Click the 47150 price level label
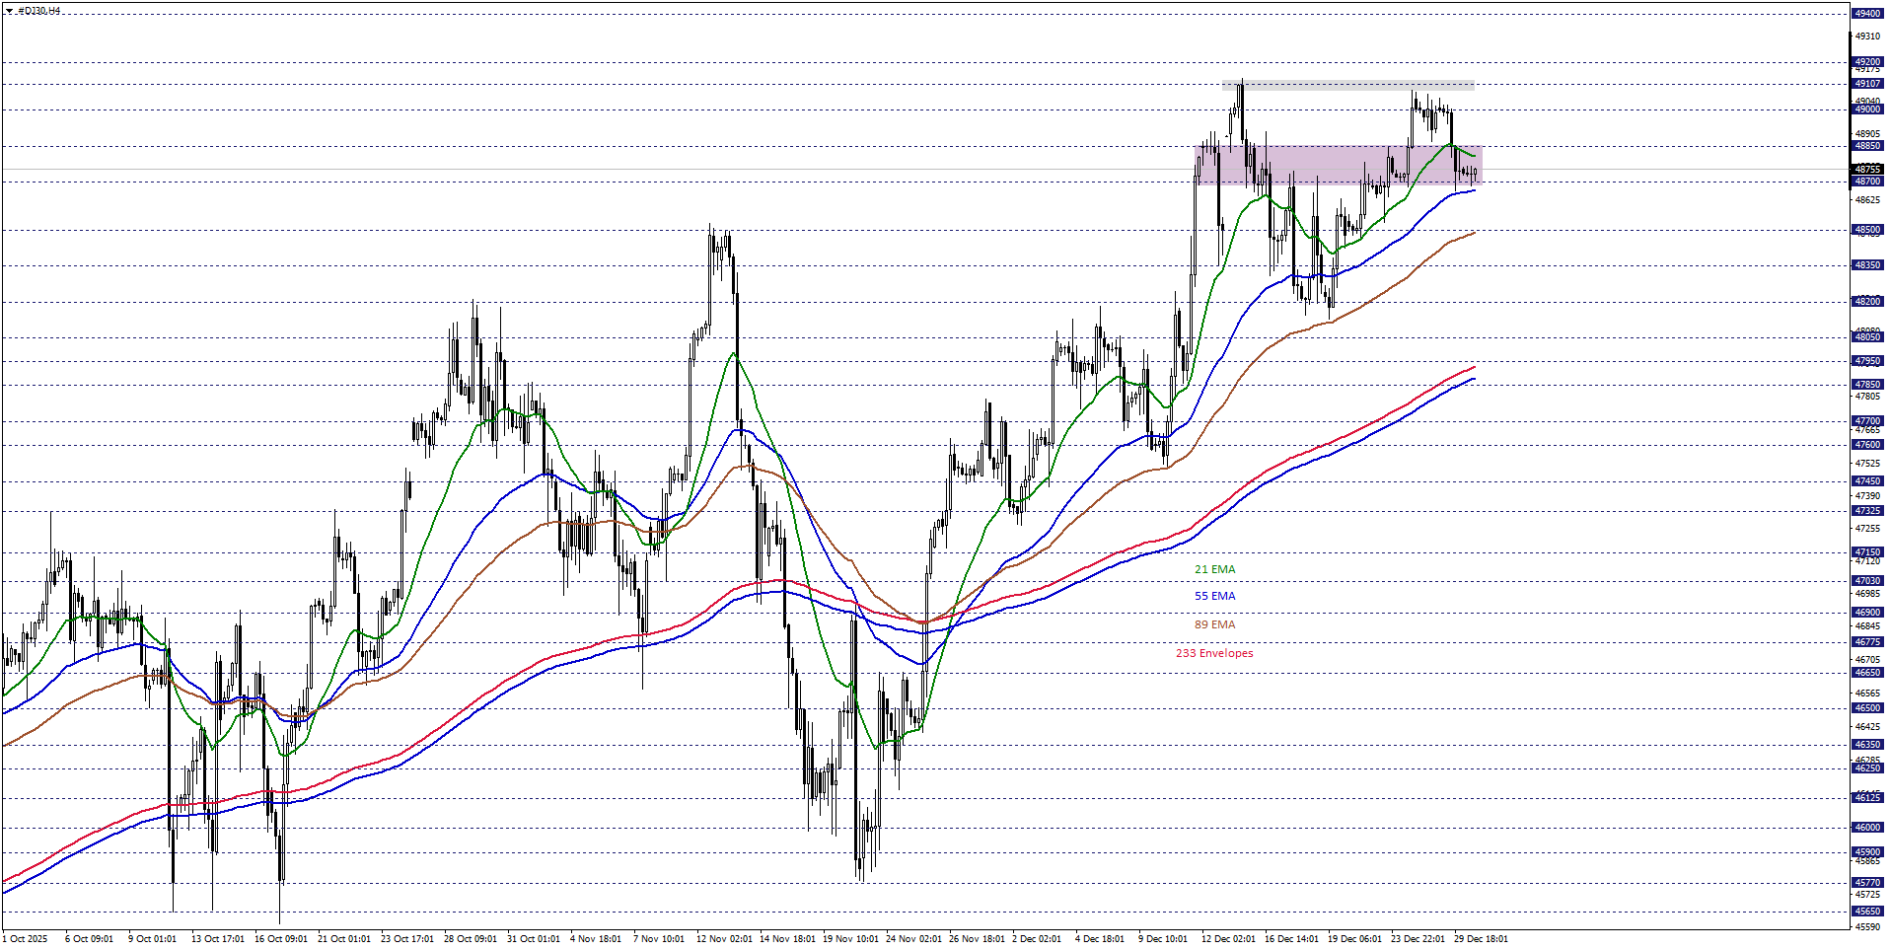 (1867, 552)
